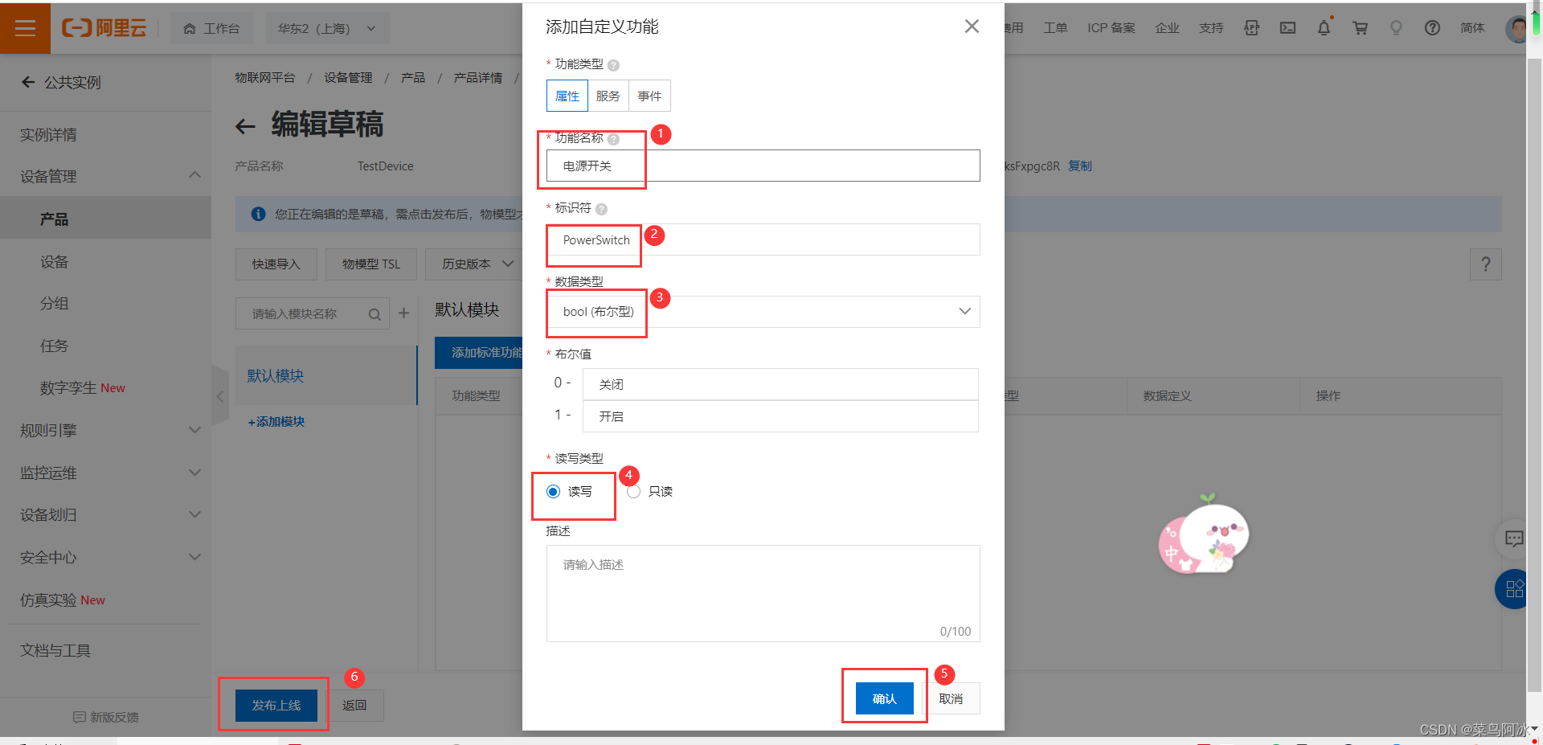Open the shopping cart icon

[1360, 27]
